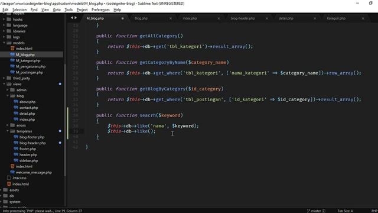Expand the language folder

pyautogui.click(x=4, y=25)
